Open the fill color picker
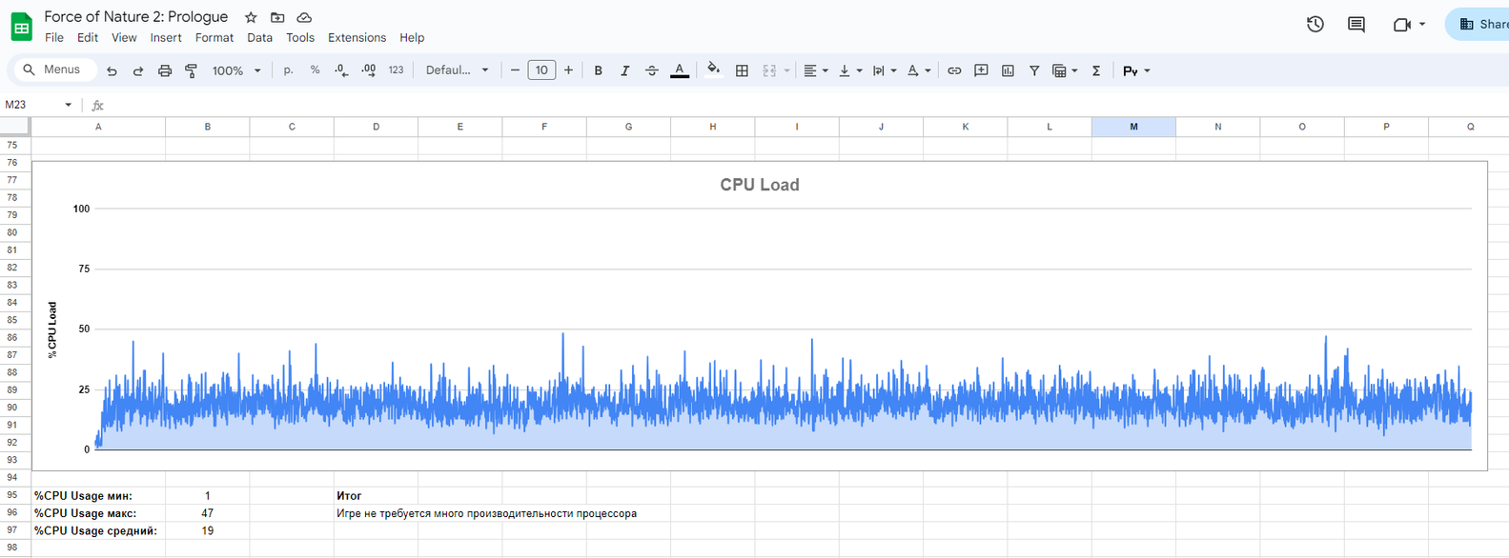 click(713, 70)
